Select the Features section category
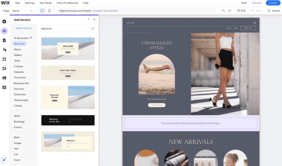This screenshot has width=282, height=166. click(19, 72)
